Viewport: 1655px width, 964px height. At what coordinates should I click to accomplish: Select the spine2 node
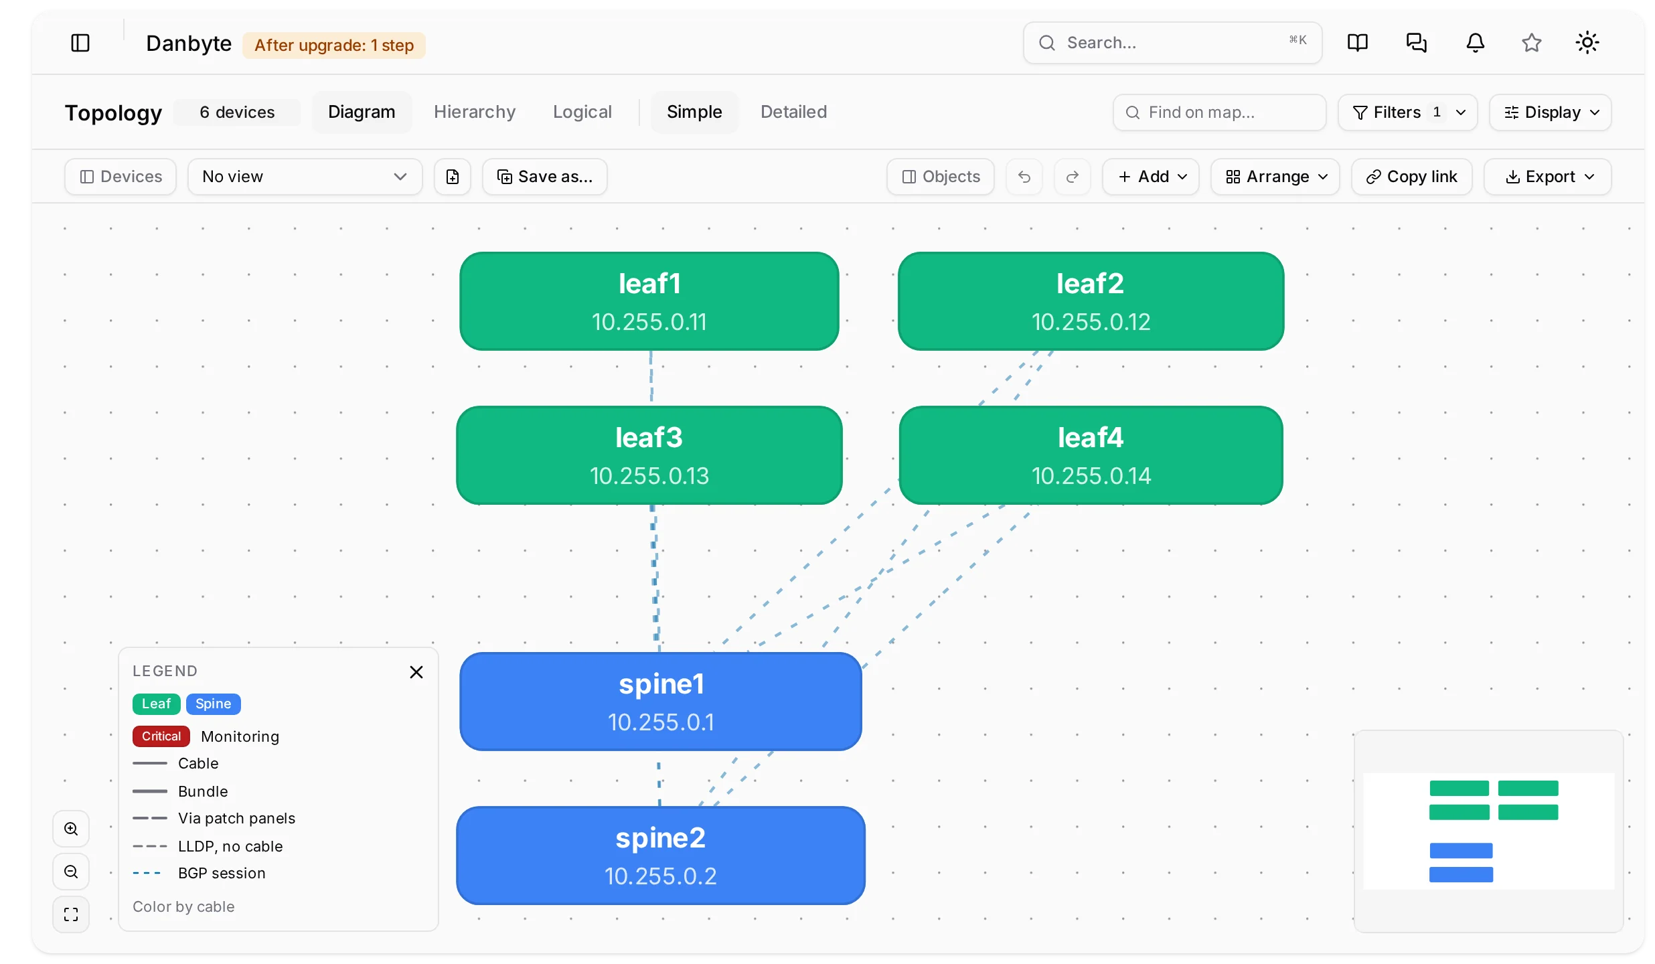(x=661, y=856)
